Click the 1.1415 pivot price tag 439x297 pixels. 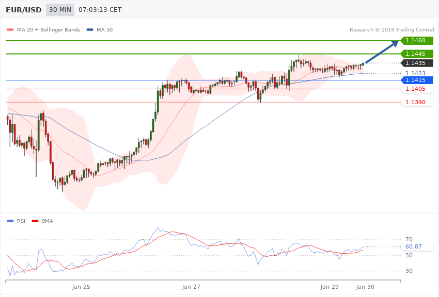[417, 80]
